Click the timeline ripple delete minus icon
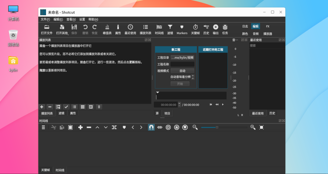This screenshot has width=328, height=174. tap(89, 127)
